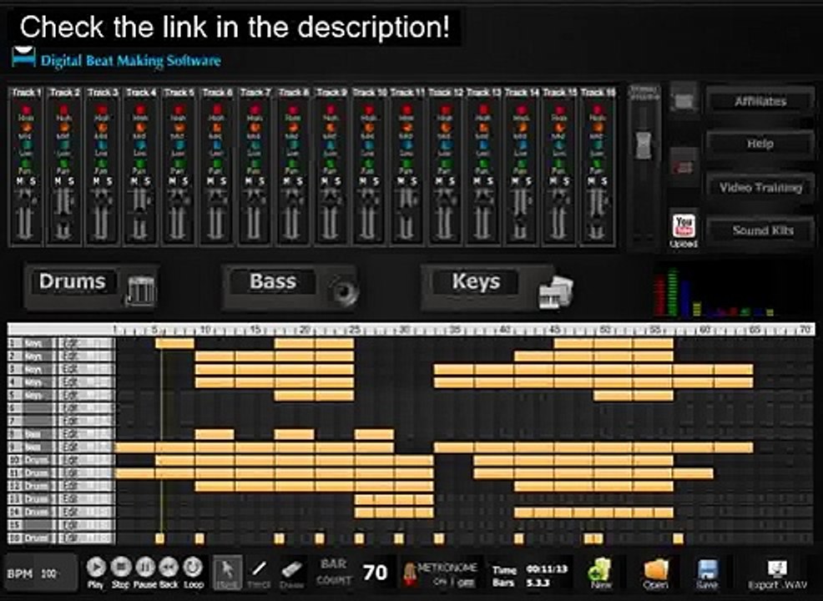Click Track 8 red High knob

[292, 110]
